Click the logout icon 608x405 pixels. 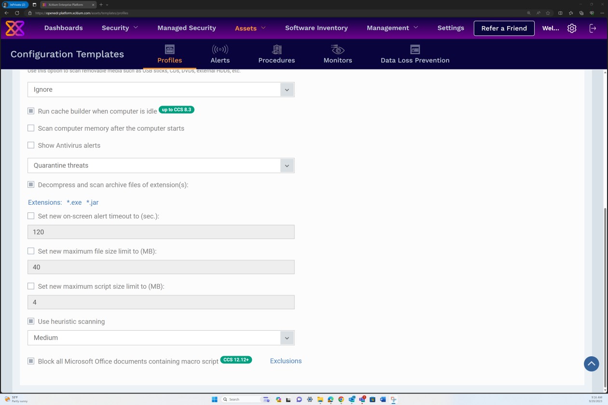pos(593,28)
